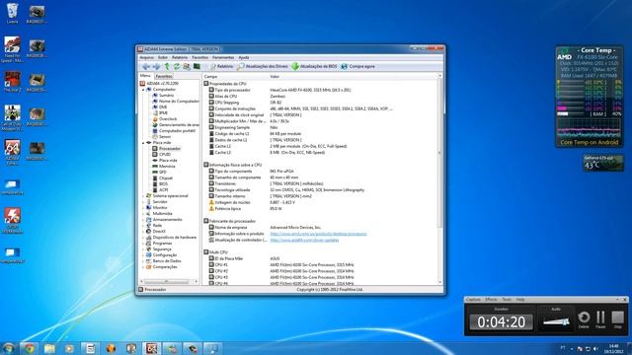632x355 pixels.
Task: Click the green monitor toolbar icon
Action: click(x=197, y=66)
